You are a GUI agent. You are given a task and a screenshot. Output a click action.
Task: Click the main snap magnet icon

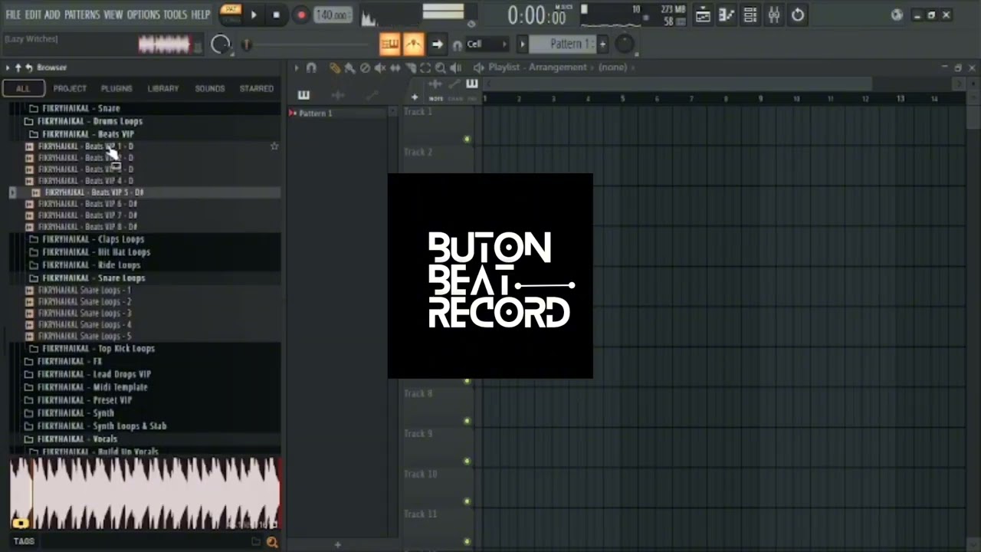pyautogui.click(x=457, y=45)
